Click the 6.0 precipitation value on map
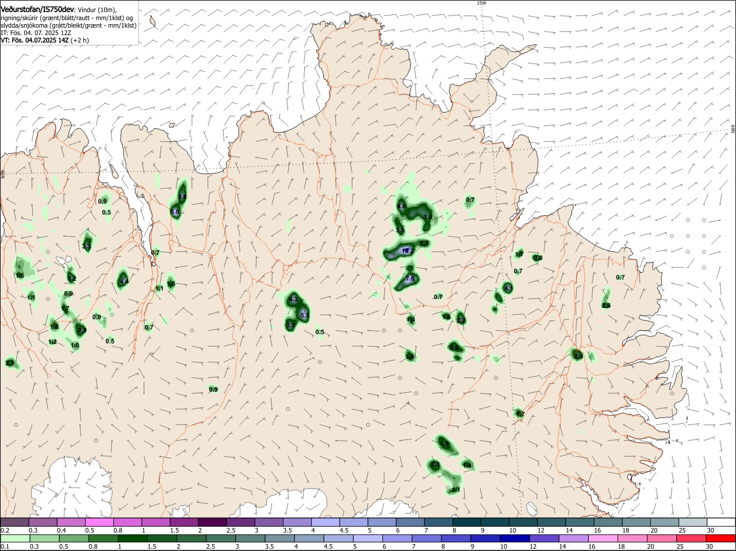This screenshot has height=551, width=736. 175,212
